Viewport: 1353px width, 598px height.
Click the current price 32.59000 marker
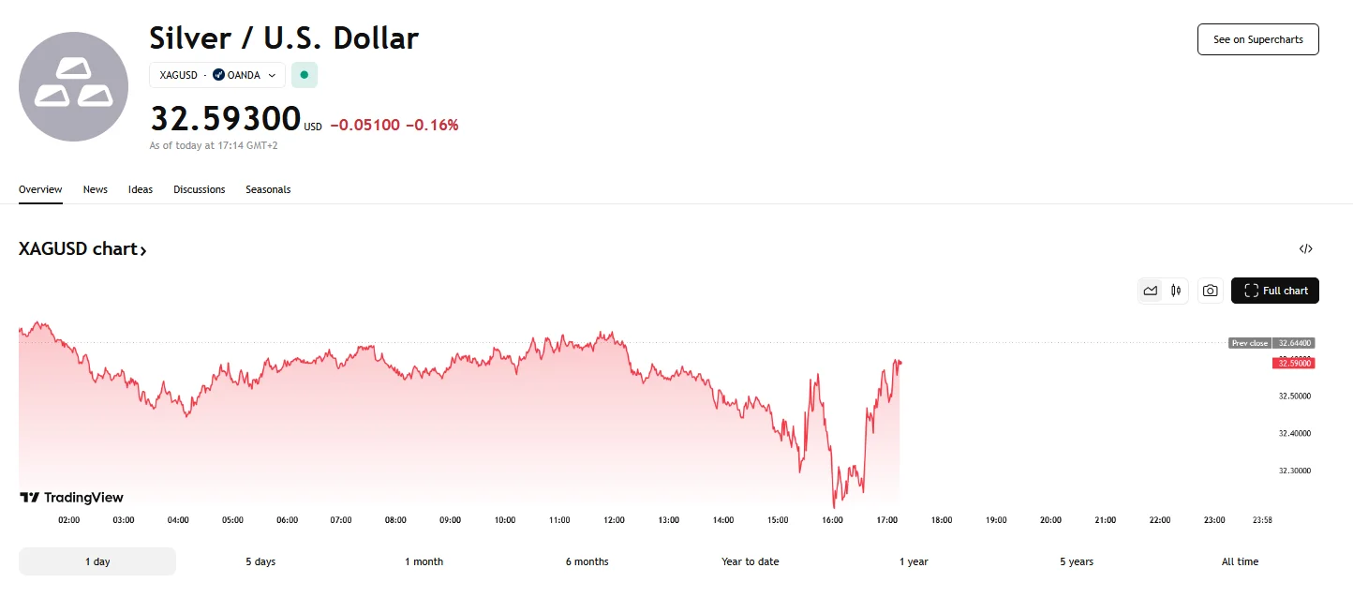point(1293,363)
